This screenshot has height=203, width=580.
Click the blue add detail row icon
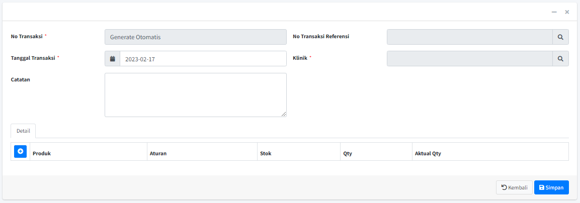(x=20, y=151)
